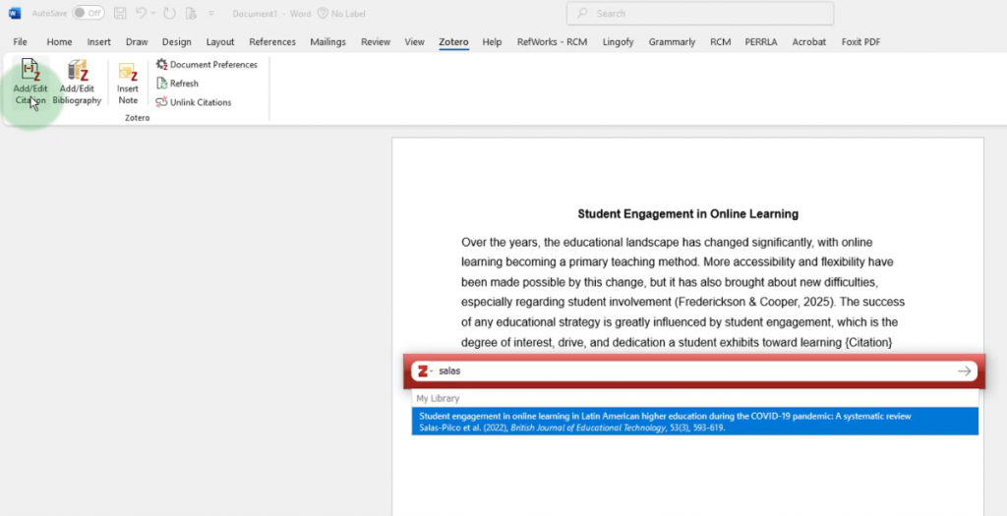Click the Insert Note icon

tap(128, 83)
